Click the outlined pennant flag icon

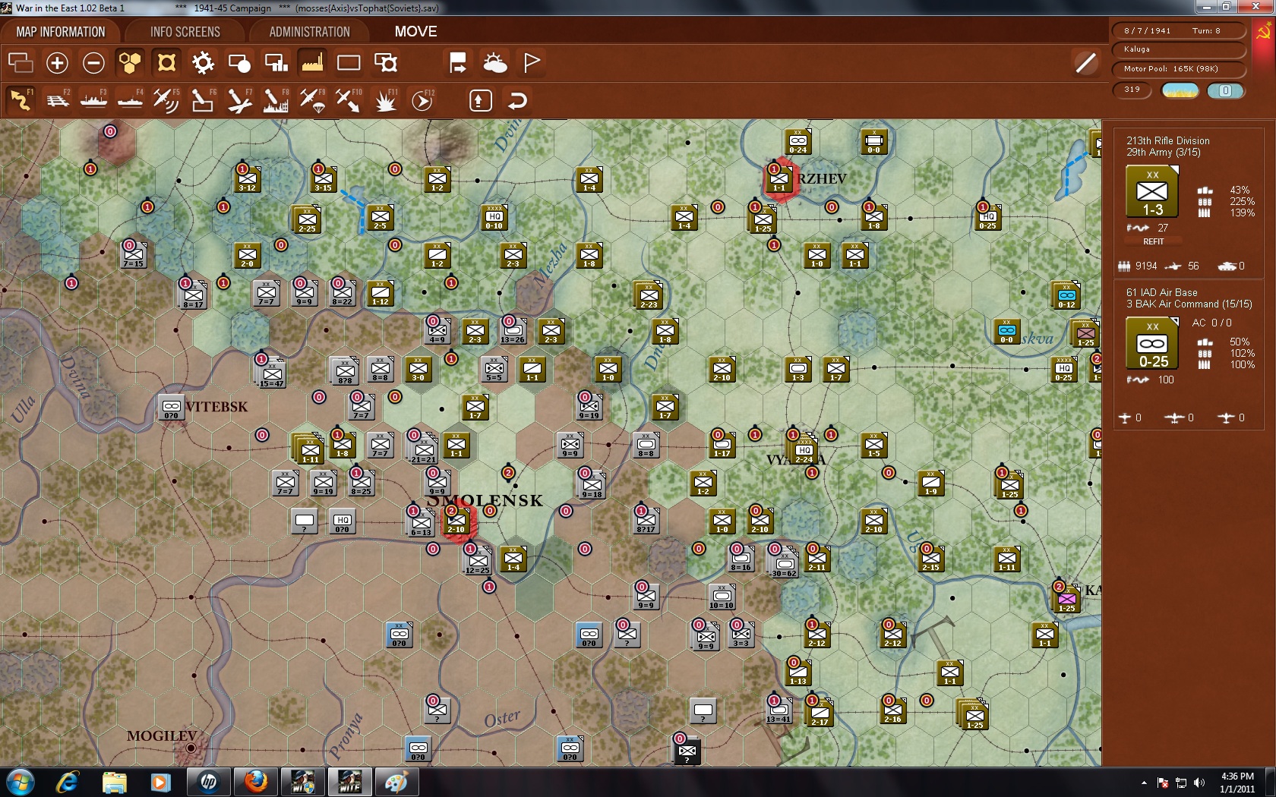[x=532, y=62]
